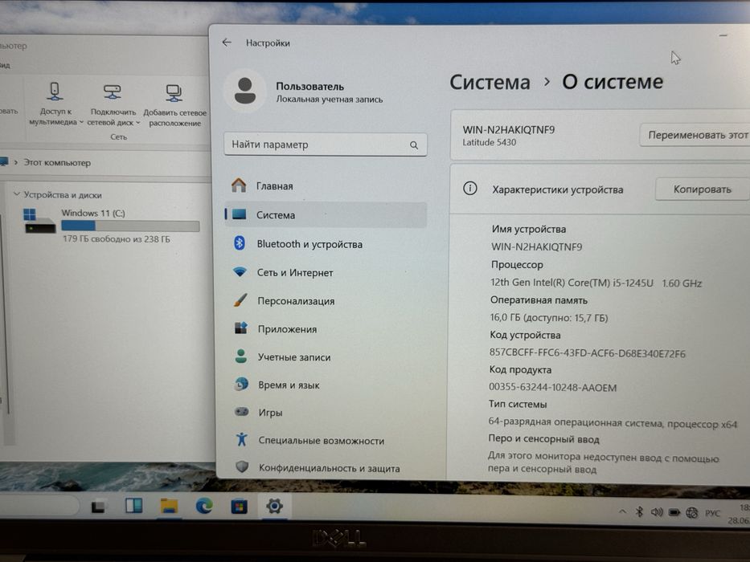Viewport: 750px width, 562px height.
Task: Click Подключить сетевой диск in Explorer
Action: (x=113, y=105)
